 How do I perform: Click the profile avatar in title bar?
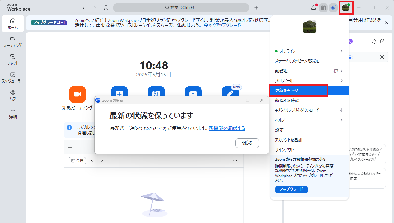tap(346, 8)
